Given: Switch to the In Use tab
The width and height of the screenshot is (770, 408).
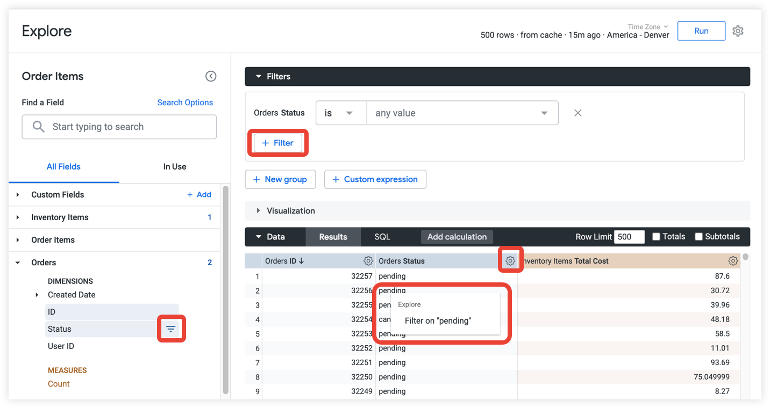Looking at the screenshot, I should click(x=174, y=167).
